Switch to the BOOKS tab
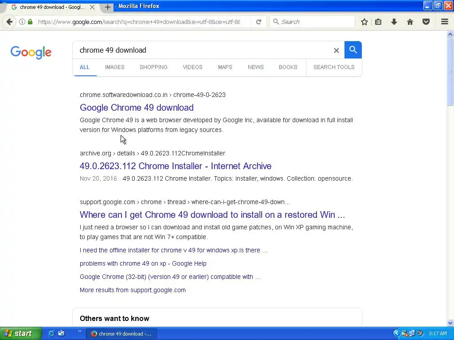454x340 pixels. coord(288,67)
